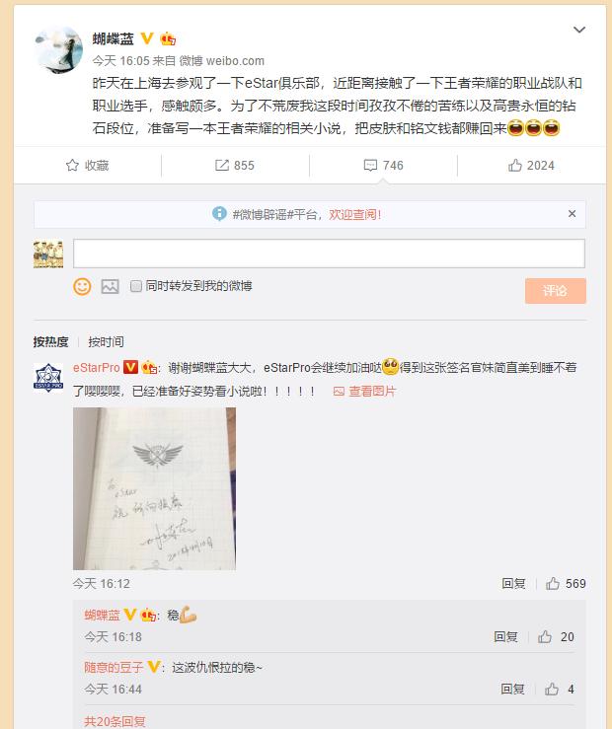This screenshot has width=612, height=729.
Task: Open comments icon showing 746
Action: point(370,165)
